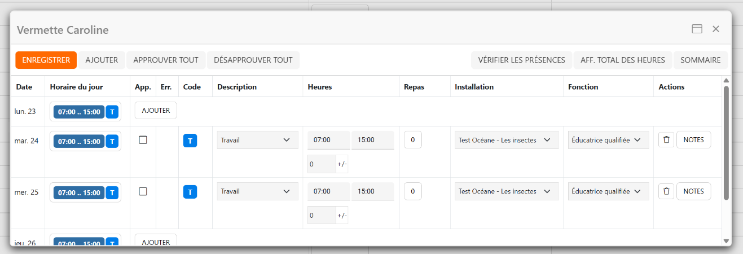The height and width of the screenshot is (254, 743).
Task: Click the +/- toggle for mar. 24 hours
Action: point(342,164)
